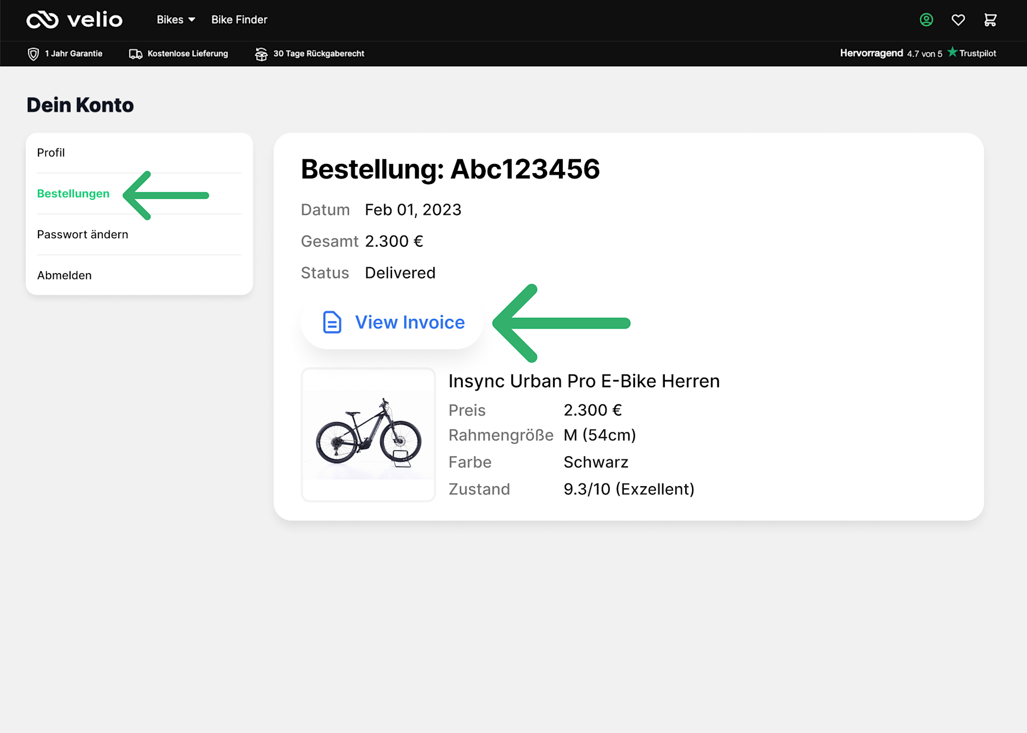1027x733 pixels.
Task: Select Profil in account sidebar
Action: [x=51, y=153]
